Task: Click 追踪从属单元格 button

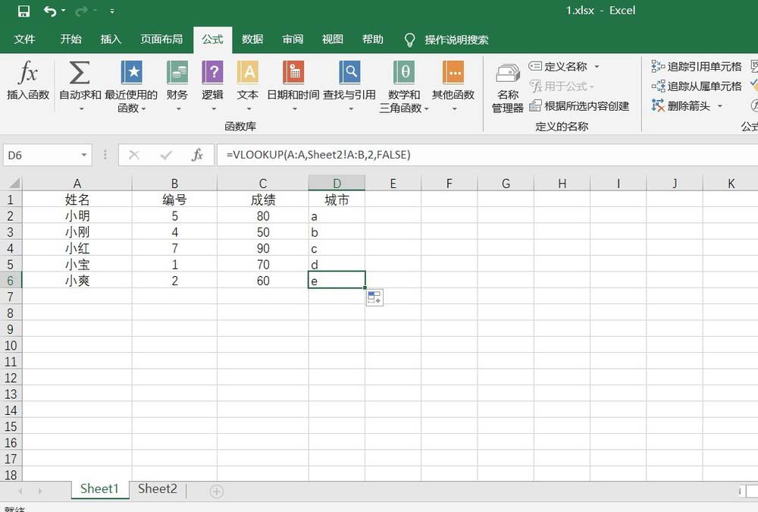Action: tap(697, 86)
